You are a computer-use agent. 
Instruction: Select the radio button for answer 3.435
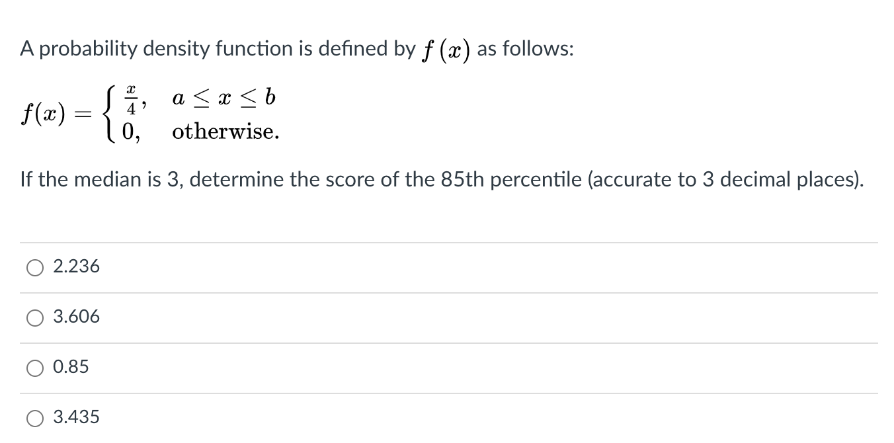pyautogui.click(x=34, y=417)
